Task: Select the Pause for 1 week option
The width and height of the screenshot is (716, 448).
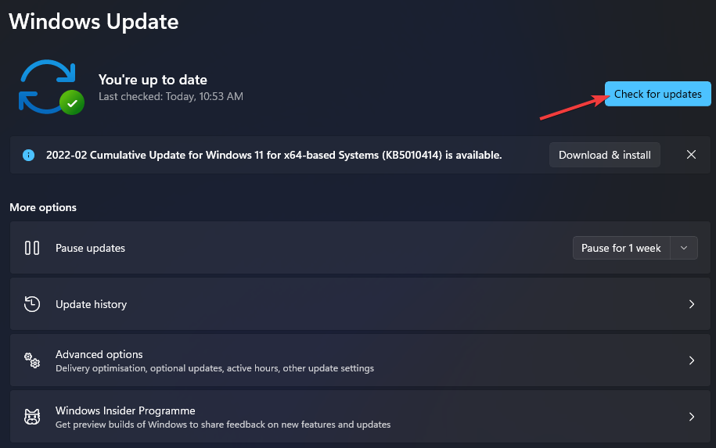Action: coord(621,248)
